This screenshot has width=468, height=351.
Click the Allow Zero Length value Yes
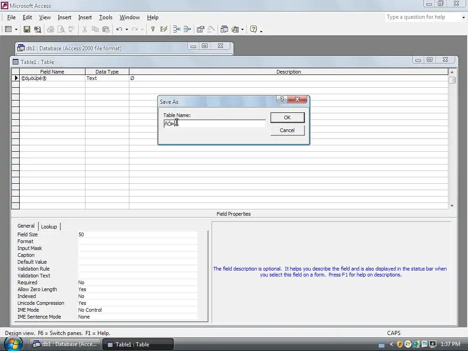tap(137, 289)
